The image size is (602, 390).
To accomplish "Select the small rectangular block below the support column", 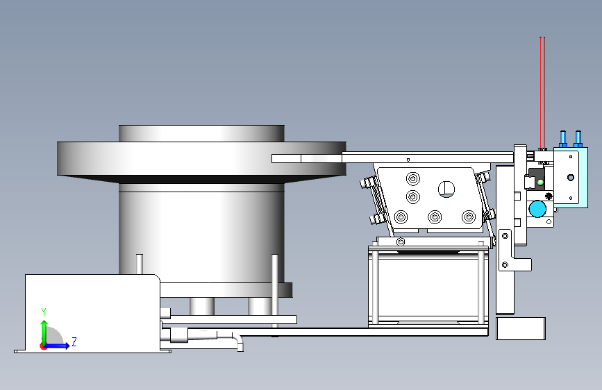I will 521,328.
